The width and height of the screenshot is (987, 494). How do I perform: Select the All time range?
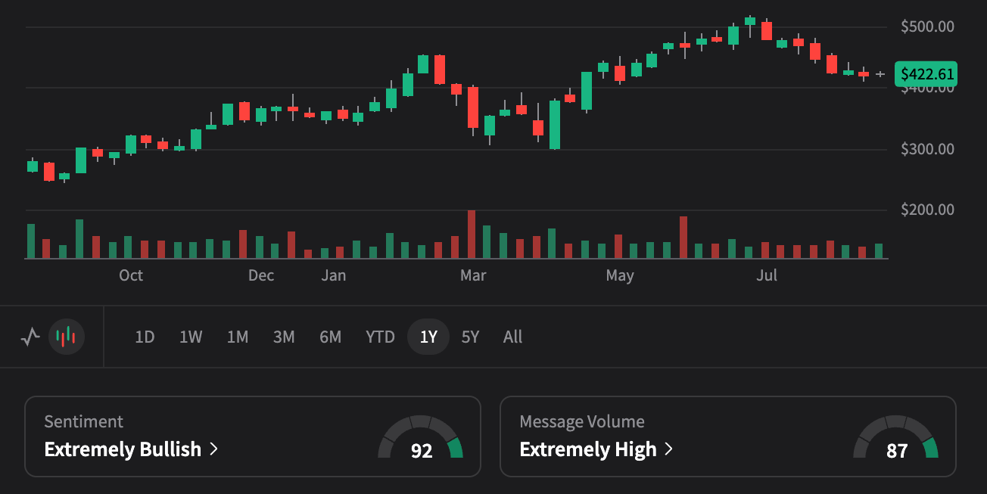tap(512, 337)
